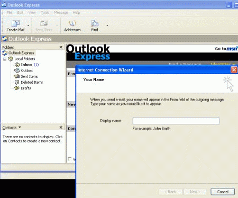Click the Inbox folder icon
The image size is (238, 198).
[x=17, y=65]
